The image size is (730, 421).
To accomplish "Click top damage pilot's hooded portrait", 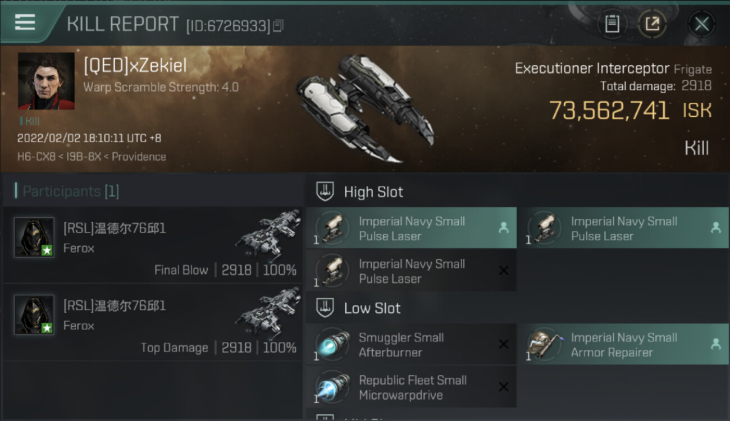I will pyautogui.click(x=34, y=314).
